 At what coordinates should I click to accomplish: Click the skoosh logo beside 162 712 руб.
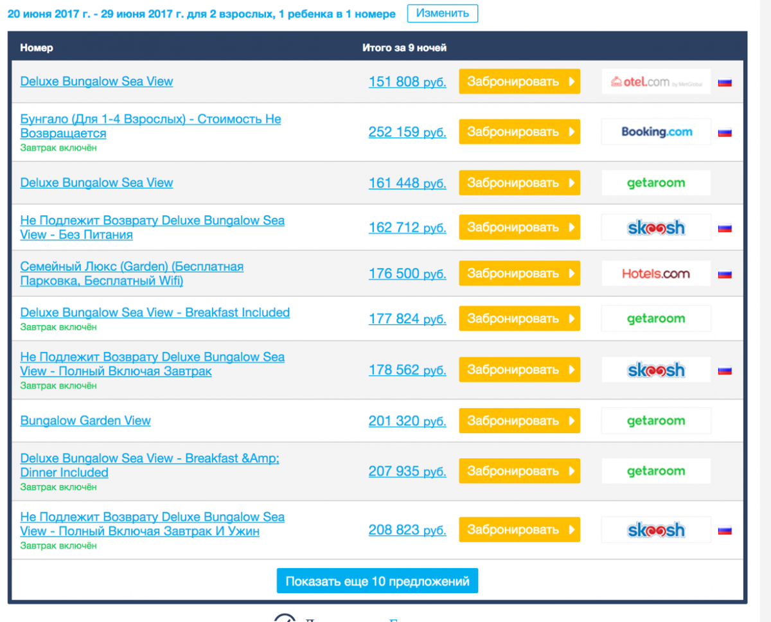(x=656, y=227)
